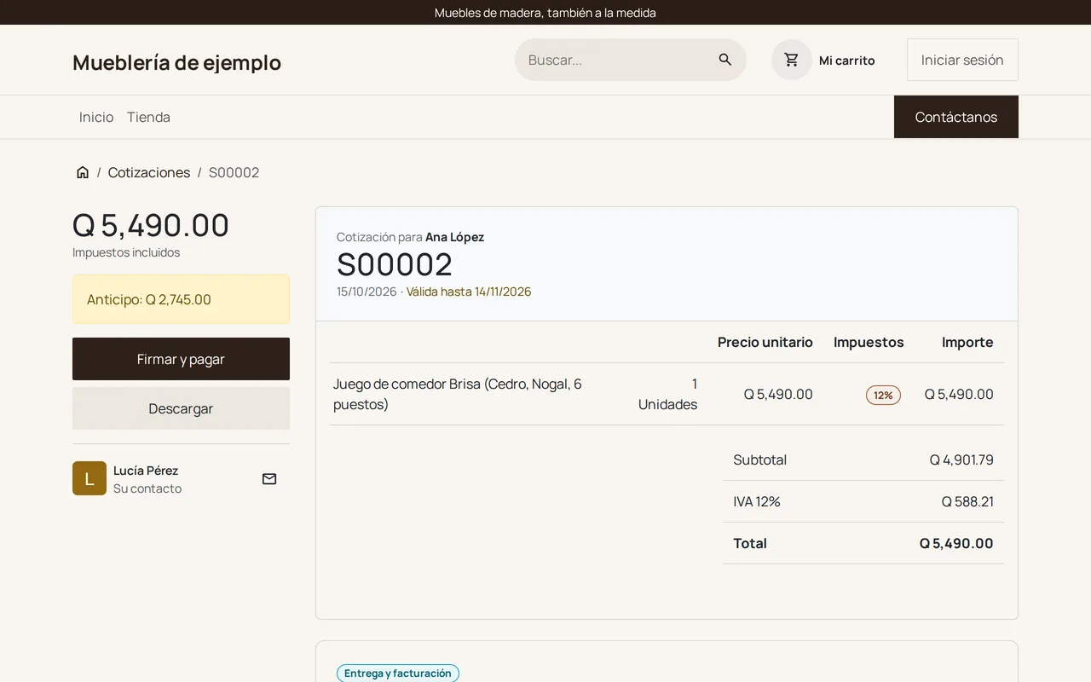Click Juego de comedor Brisa product line
Image resolution: width=1091 pixels, height=682 pixels.
pos(458,394)
